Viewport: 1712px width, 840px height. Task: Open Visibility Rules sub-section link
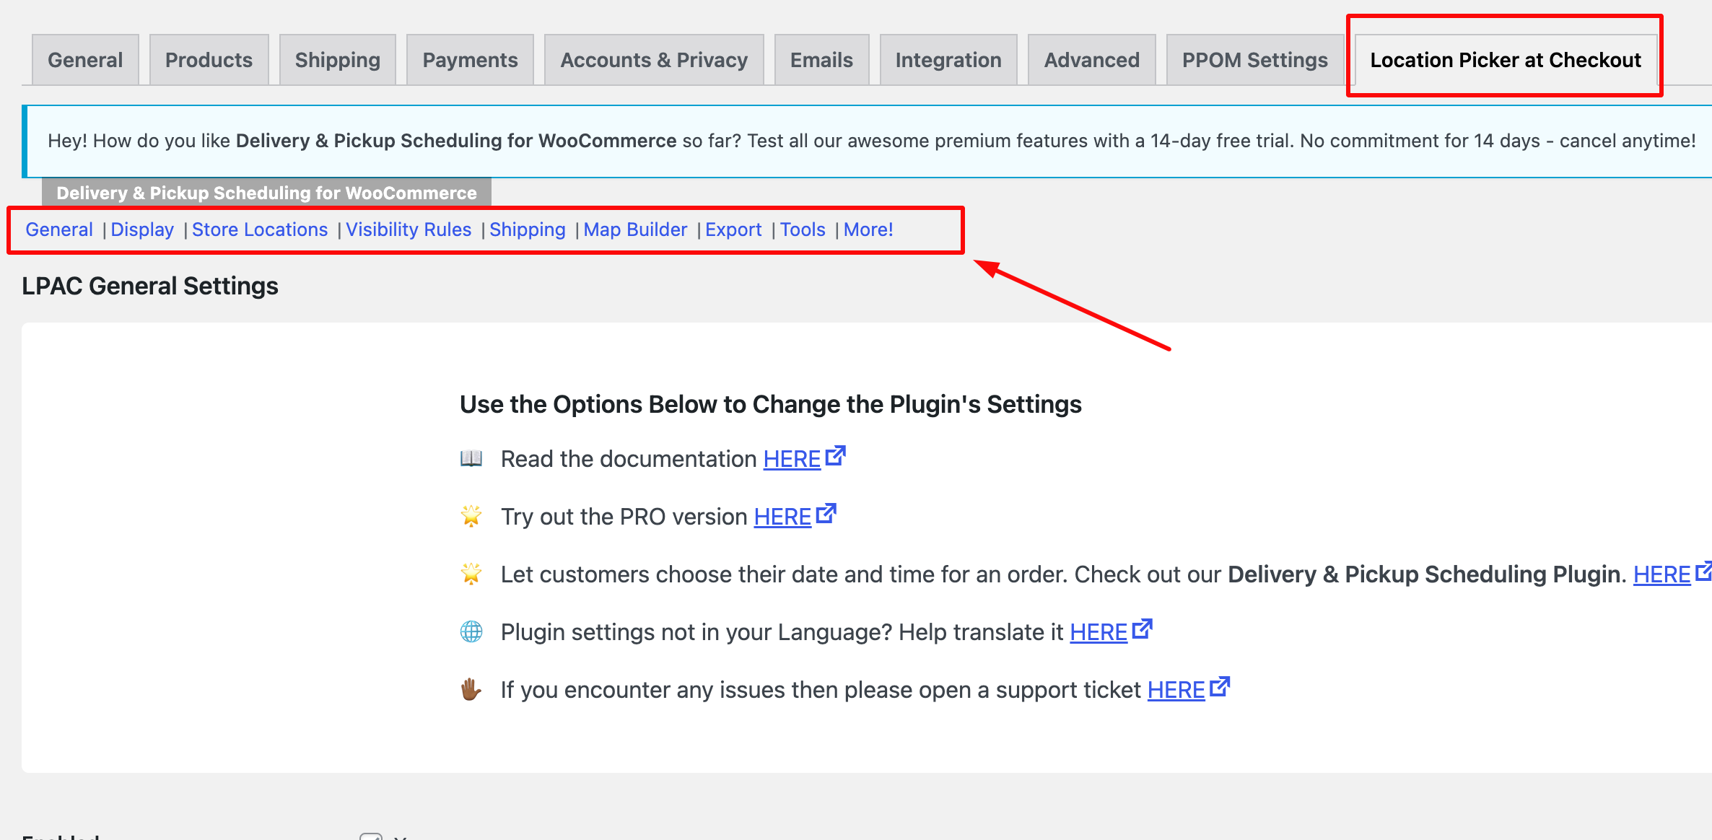coord(409,229)
